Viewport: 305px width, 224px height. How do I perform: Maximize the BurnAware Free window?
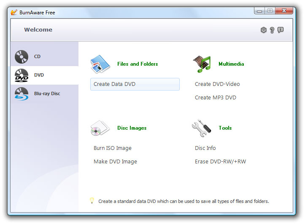(x=270, y=11)
